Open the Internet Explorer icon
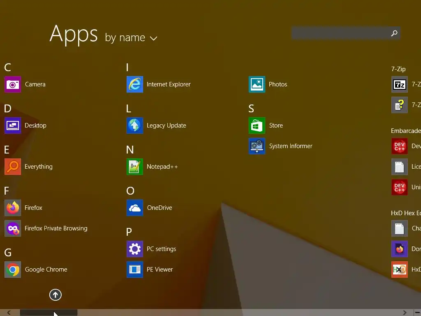 135,84
